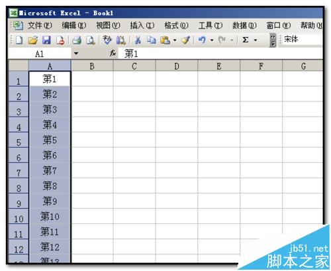This screenshot has height=271, width=331.
Task: Click the Print icon in the toolbar
Action: click(x=77, y=40)
